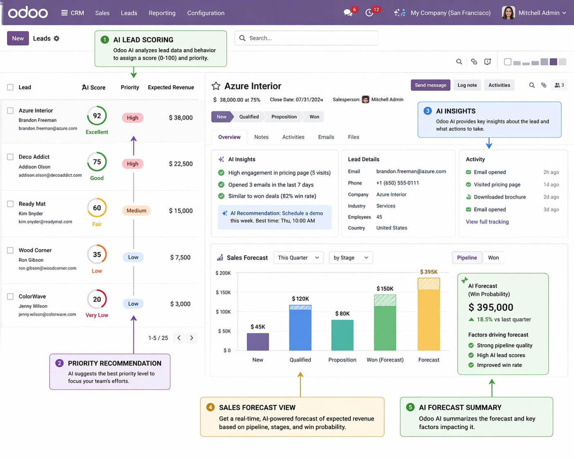Image resolution: width=574 pixels, height=459 pixels.
Task: Open the View full tracking link
Action: coord(487,222)
